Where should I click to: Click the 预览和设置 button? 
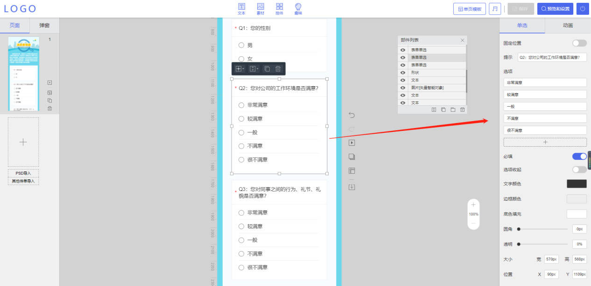555,9
